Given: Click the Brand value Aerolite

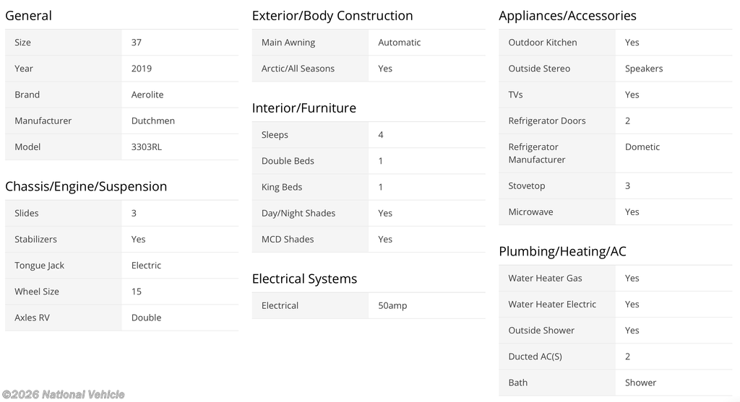Looking at the screenshot, I should coord(146,95).
